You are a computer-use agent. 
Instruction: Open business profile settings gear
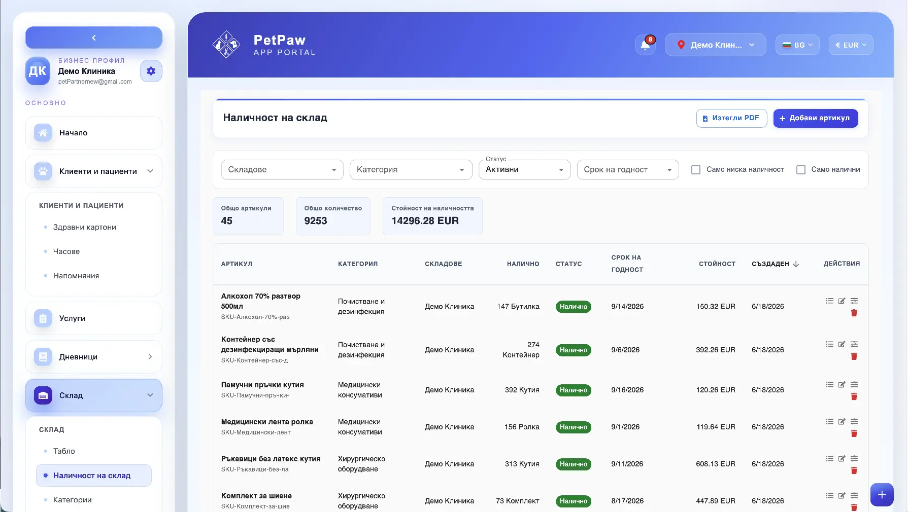point(151,71)
